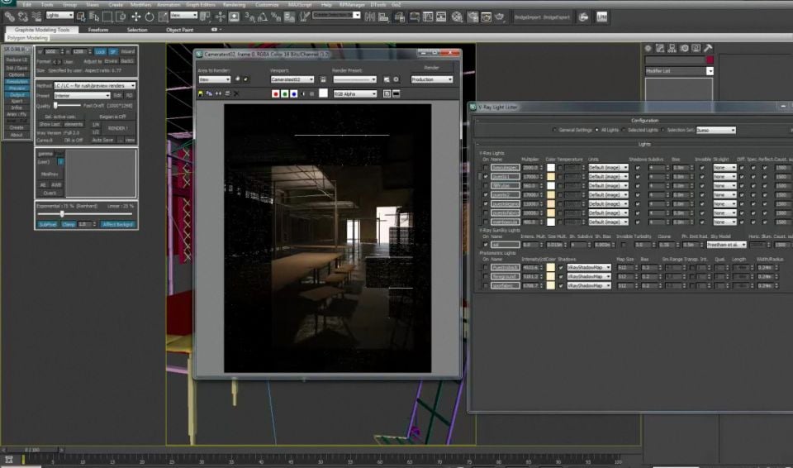Click the RENDER ! button
The height and width of the screenshot is (468, 793).
point(118,128)
